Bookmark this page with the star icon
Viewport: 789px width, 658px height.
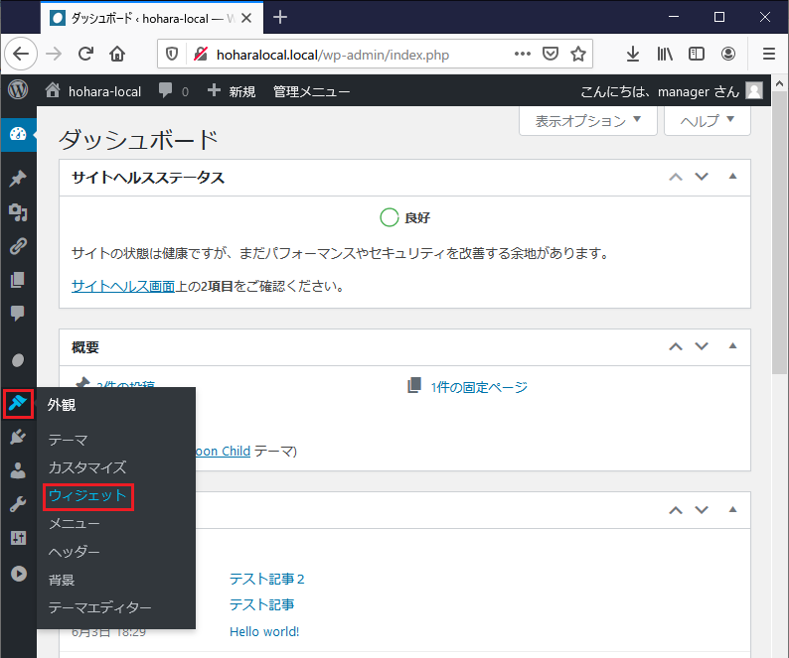tap(578, 54)
